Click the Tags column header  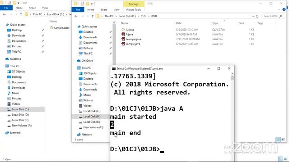tap(260, 23)
